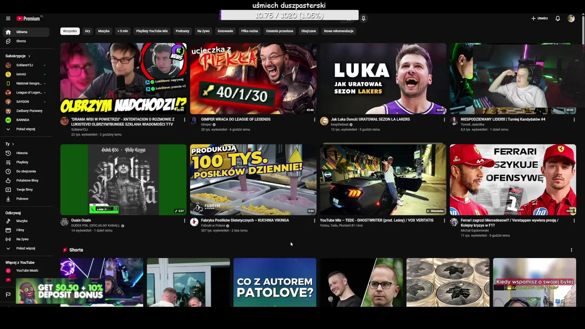Open YouTube Music link
This screenshot has width=585, height=329.
26,271
